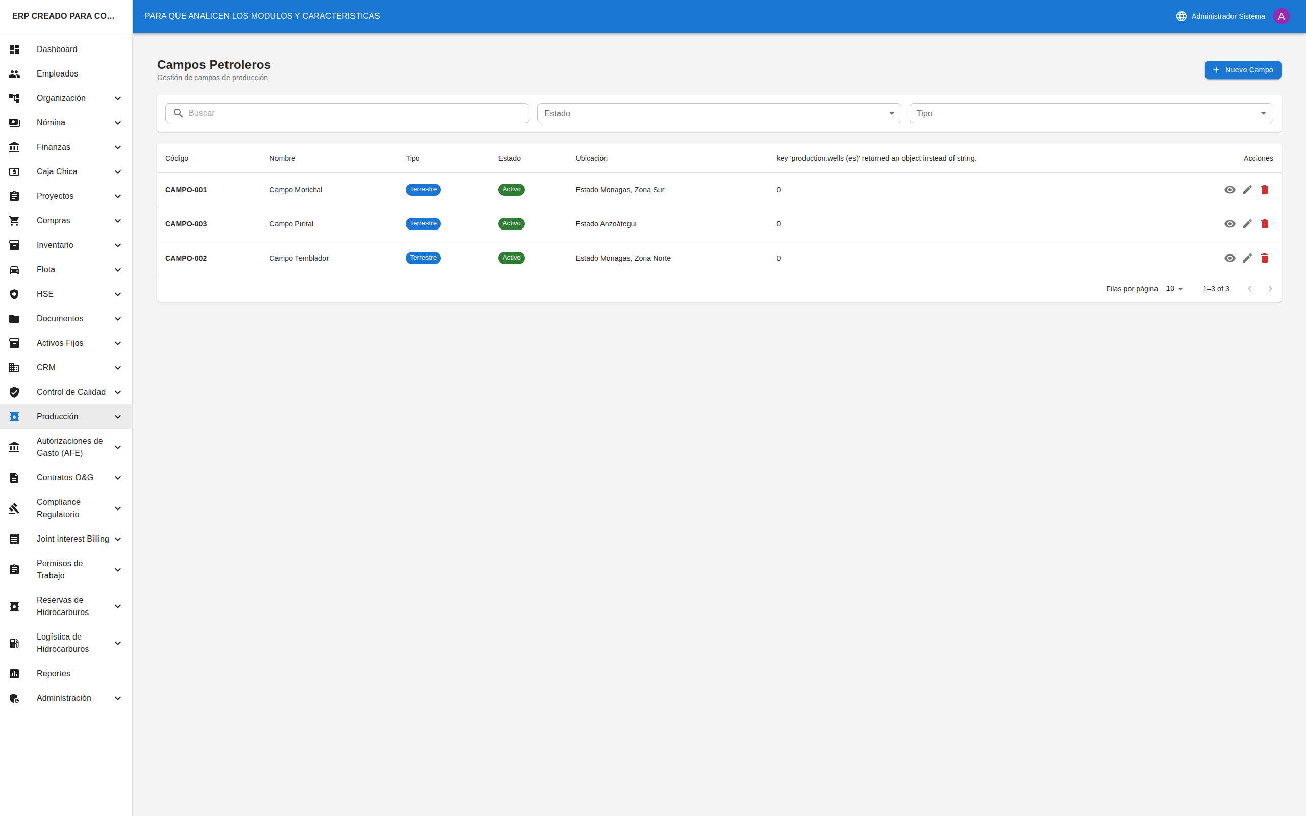The image size is (1306, 816).
Task: Click into the Buscar search field
Action: 356,113
